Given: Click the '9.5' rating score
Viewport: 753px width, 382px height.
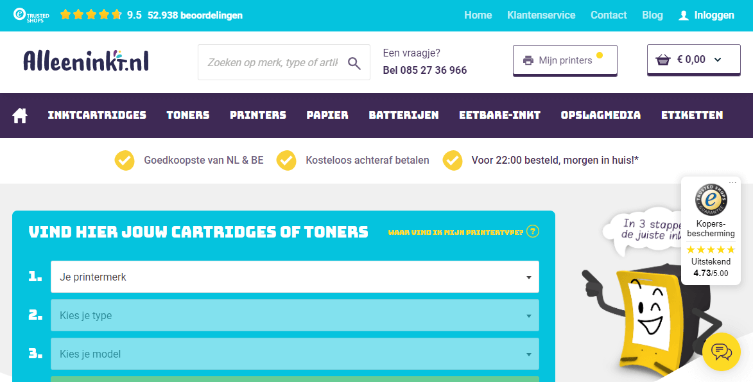Looking at the screenshot, I should (134, 15).
